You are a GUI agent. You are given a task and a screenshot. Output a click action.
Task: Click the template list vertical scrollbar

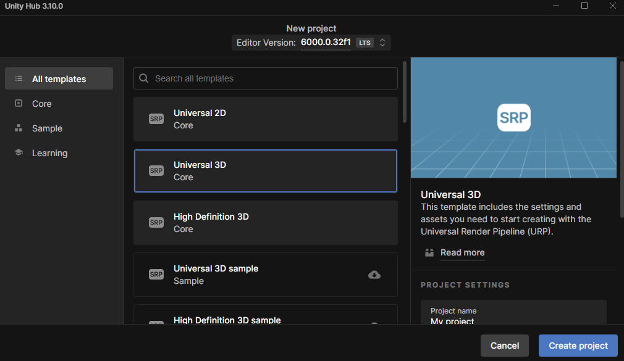point(404,92)
